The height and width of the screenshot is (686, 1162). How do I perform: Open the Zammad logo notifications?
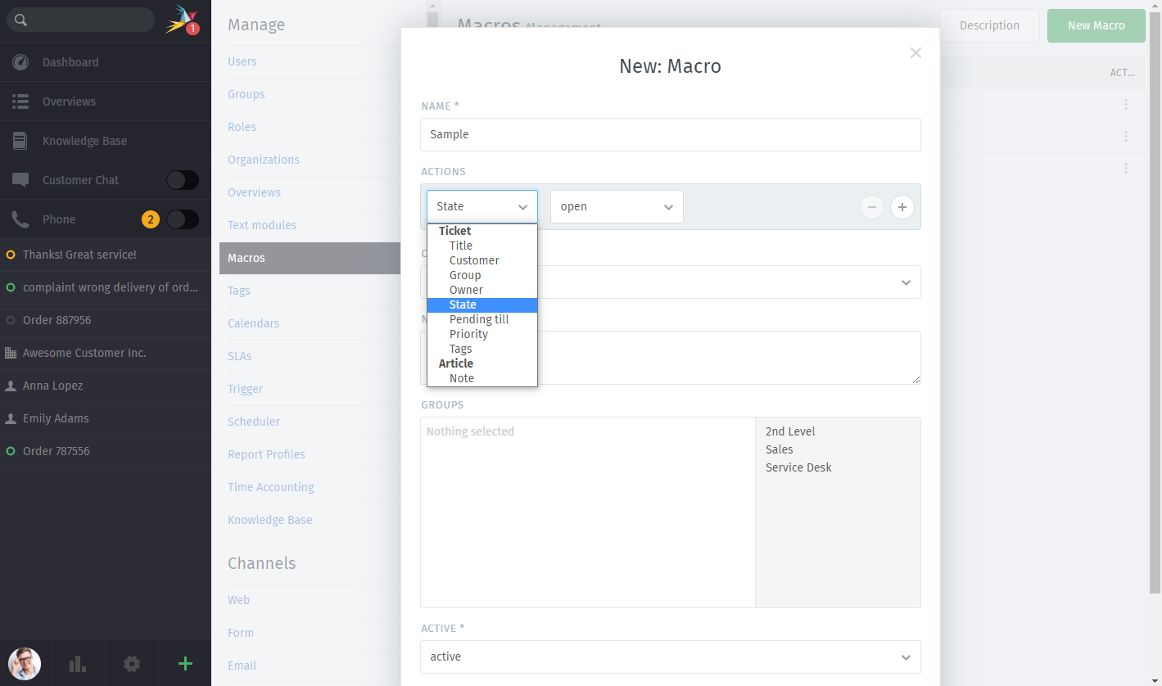point(182,20)
